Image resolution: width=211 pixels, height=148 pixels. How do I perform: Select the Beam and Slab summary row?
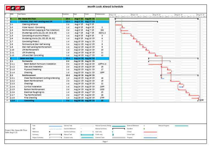tap(57, 58)
